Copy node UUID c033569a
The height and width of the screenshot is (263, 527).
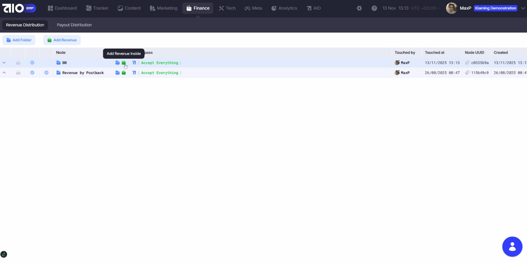(x=467, y=63)
